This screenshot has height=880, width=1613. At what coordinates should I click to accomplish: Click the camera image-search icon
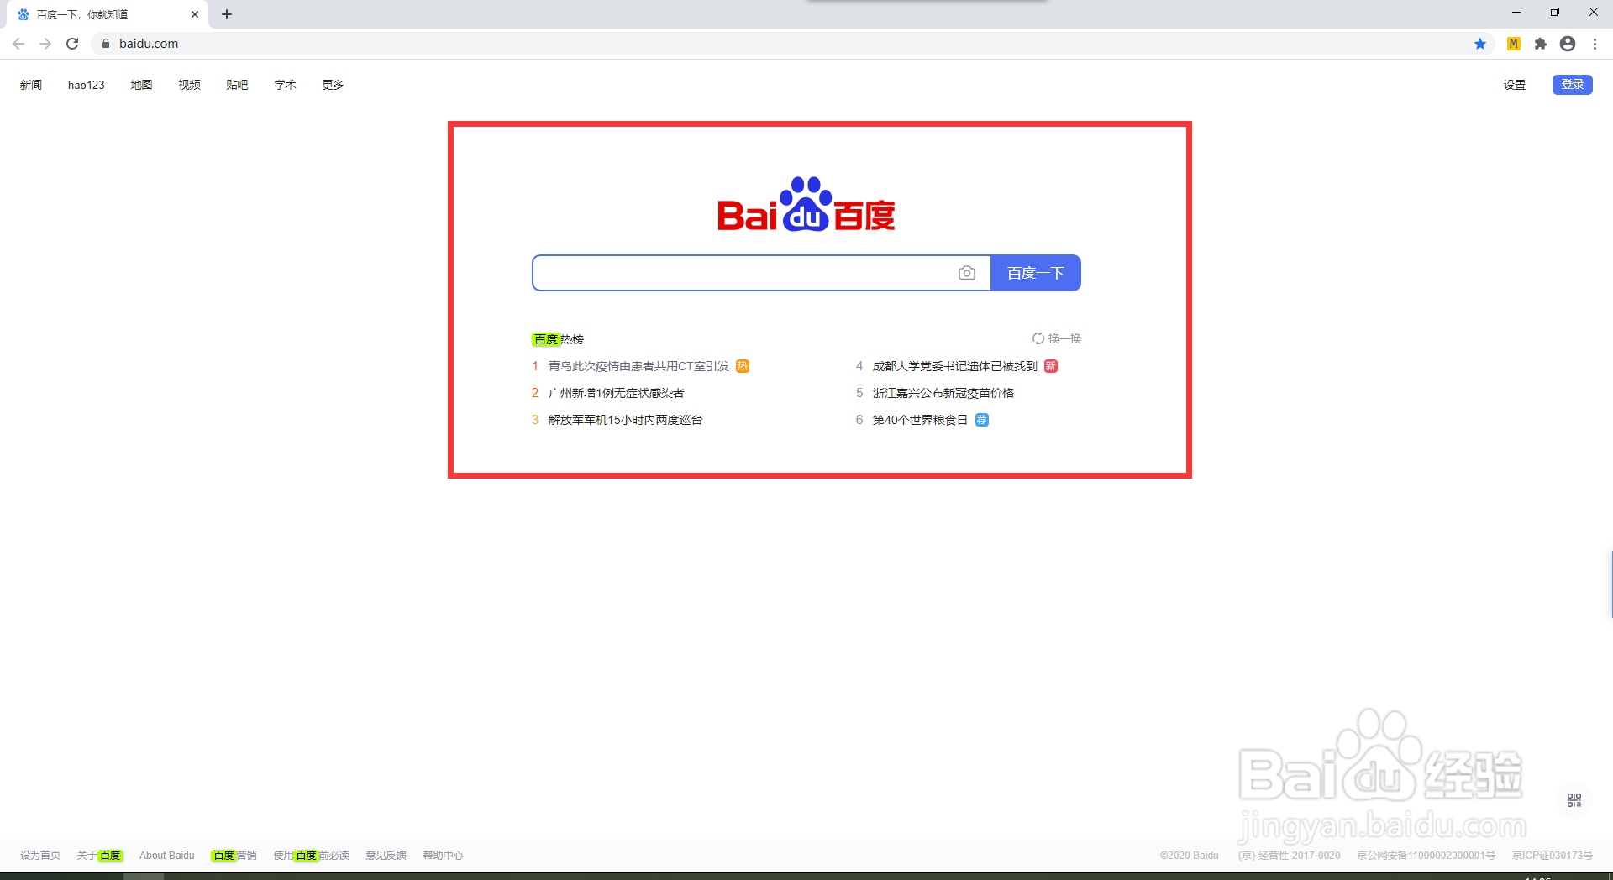point(967,273)
